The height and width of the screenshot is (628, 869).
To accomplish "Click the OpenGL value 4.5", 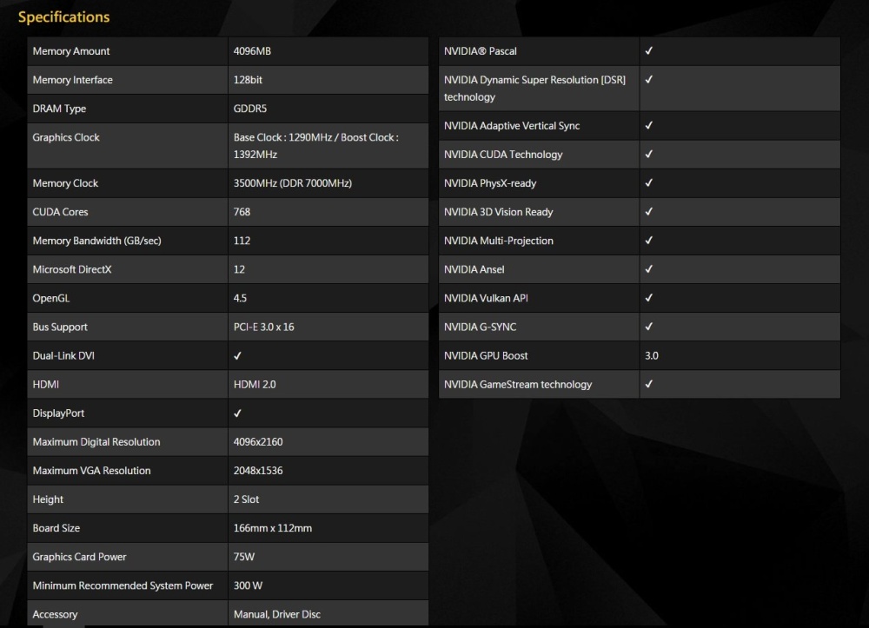I will point(240,299).
